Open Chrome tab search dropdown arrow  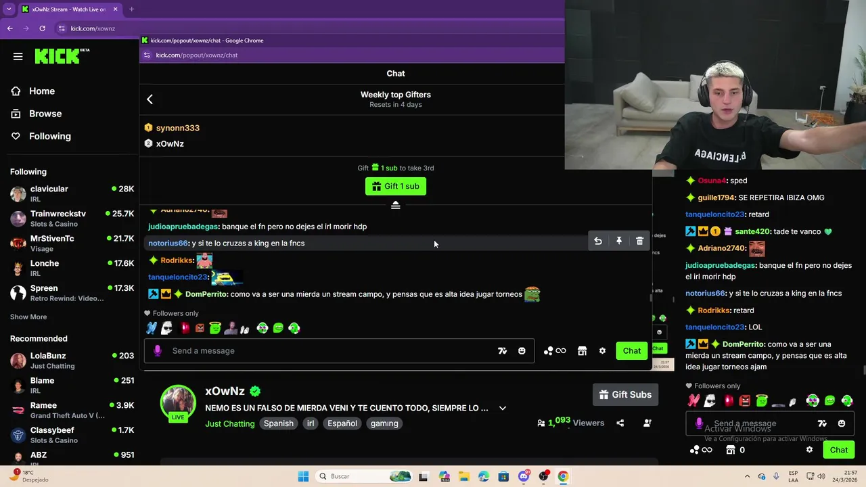(9, 9)
